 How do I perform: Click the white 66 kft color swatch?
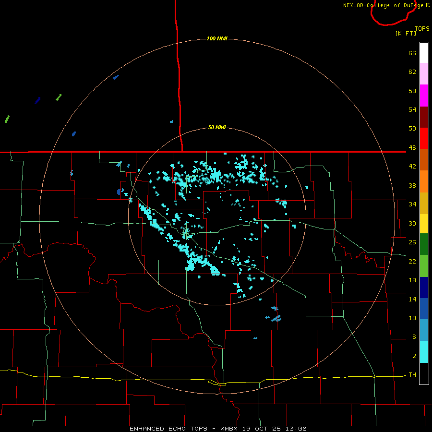pos(424,53)
